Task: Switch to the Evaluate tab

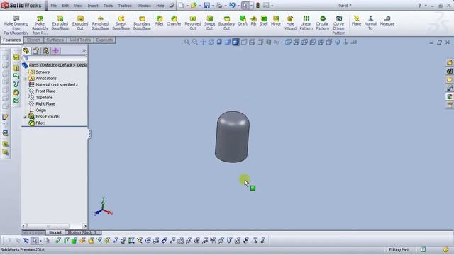Action: [x=104, y=40]
